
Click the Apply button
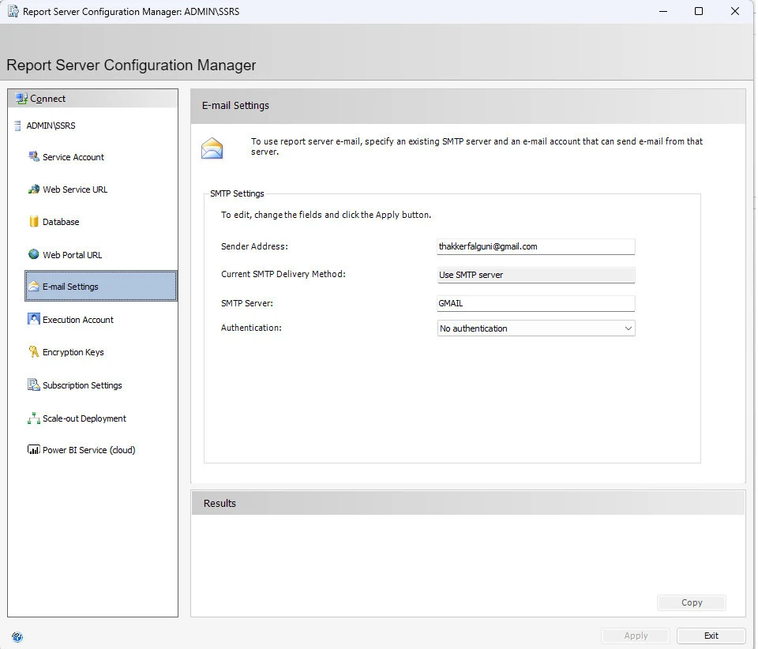point(636,636)
